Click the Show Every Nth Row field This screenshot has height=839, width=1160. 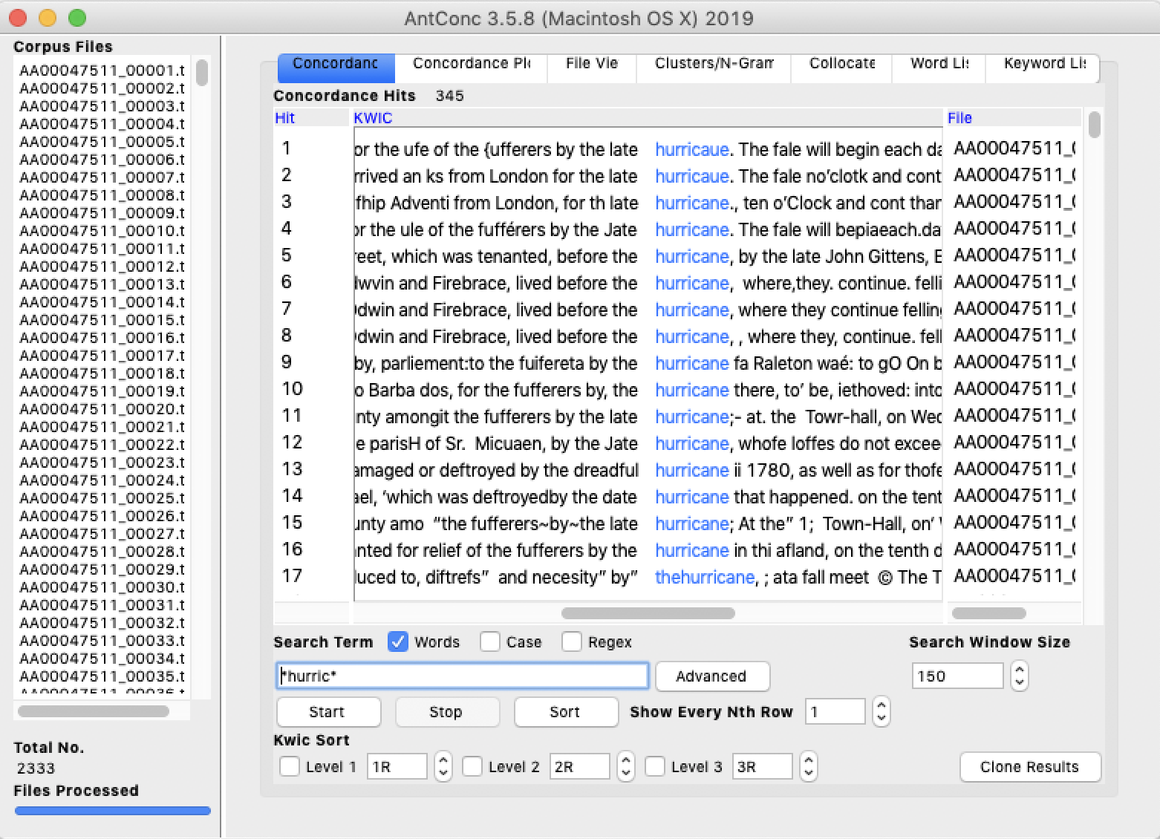(x=835, y=711)
